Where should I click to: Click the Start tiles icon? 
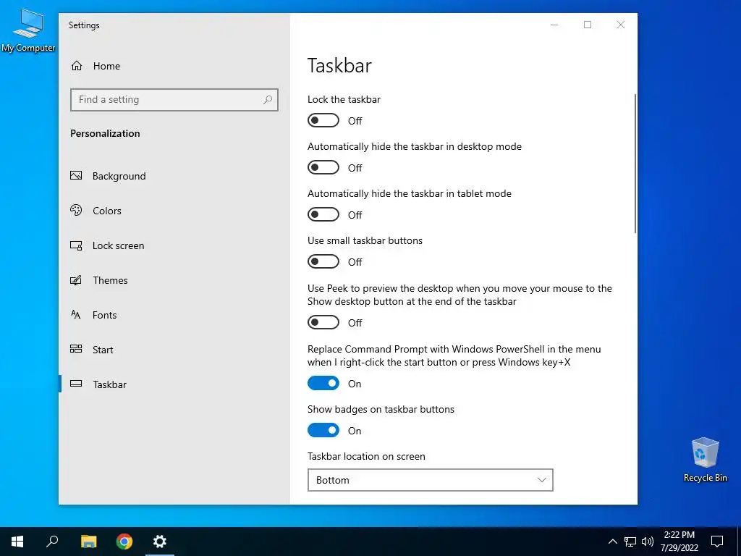click(76, 349)
